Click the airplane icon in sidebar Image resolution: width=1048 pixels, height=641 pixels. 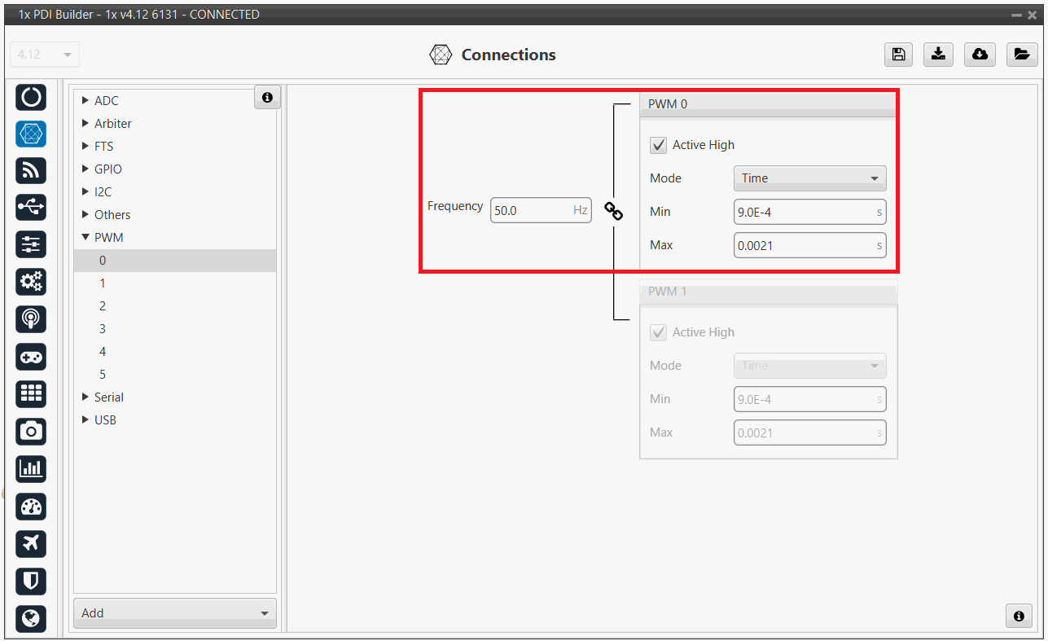tap(31, 543)
